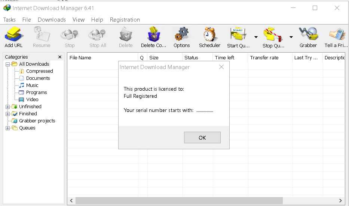
Task: Open Options with the gears icon
Action: [x=182, y=34]
